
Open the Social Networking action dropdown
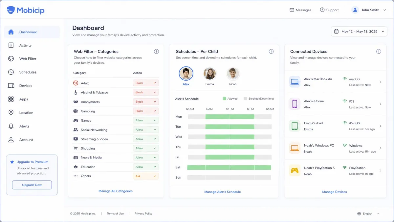146,130
